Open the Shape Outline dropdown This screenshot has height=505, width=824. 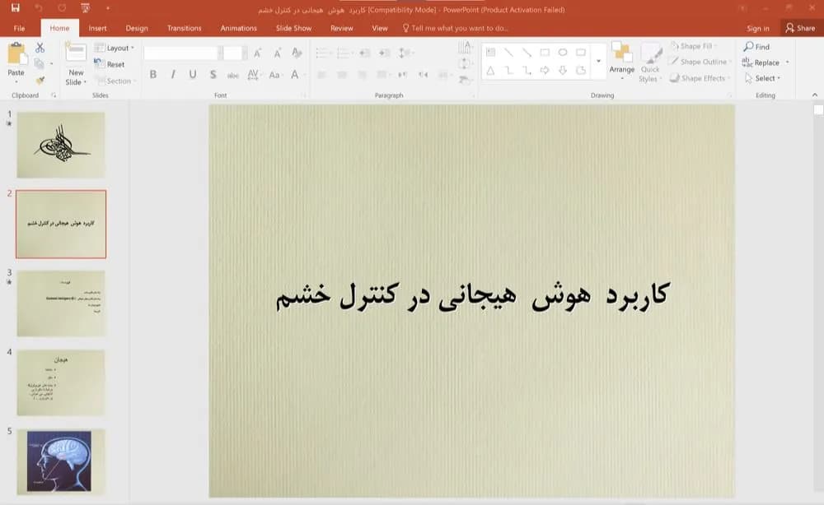(700, 62)
